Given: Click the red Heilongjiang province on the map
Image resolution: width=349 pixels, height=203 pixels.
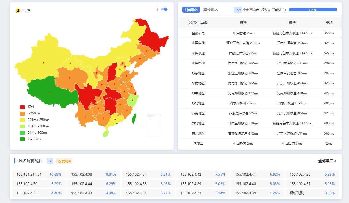Looking at the screenshot, I should [151, 37].
